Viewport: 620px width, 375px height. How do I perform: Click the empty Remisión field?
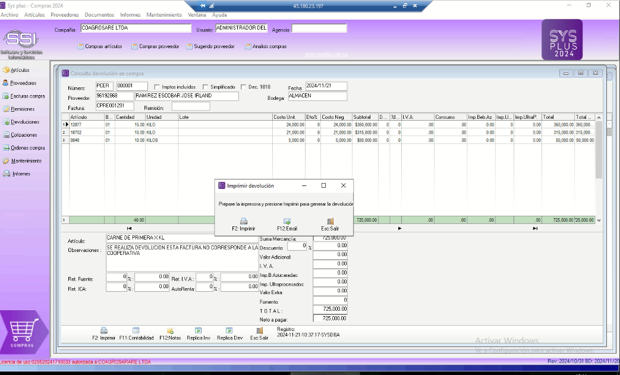click(191, 106)
